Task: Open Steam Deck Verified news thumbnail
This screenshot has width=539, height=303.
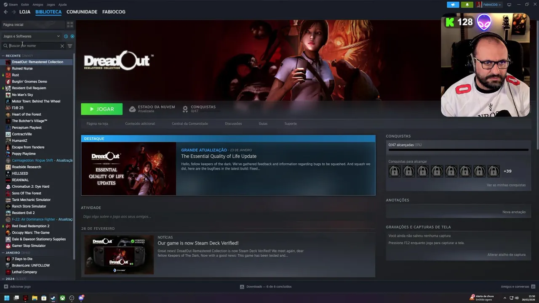Action: pyautogui.click(x=119, y=255)
